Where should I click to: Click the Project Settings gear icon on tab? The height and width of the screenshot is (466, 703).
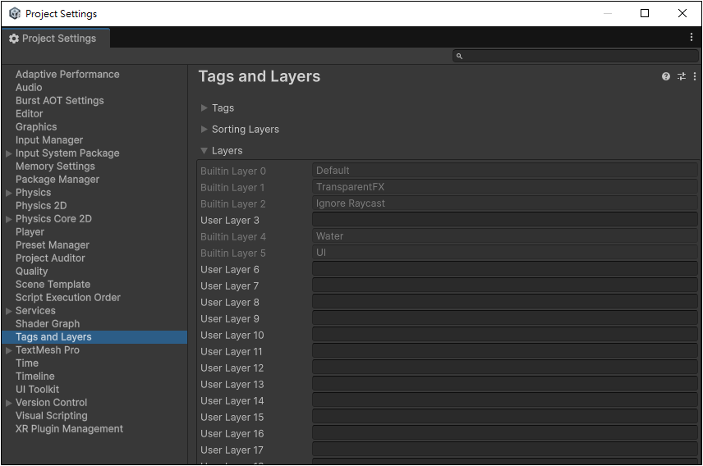(14, 39)
